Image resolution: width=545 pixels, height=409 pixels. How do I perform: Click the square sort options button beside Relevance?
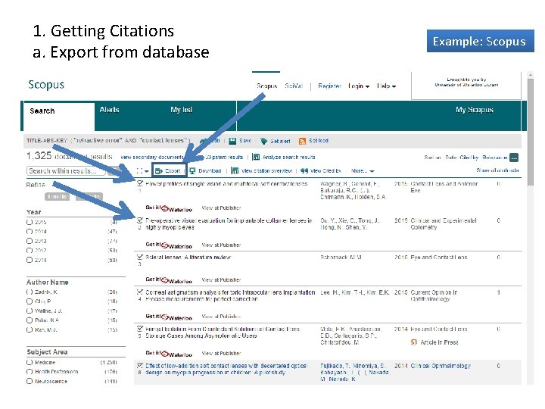tap(514, 158)
